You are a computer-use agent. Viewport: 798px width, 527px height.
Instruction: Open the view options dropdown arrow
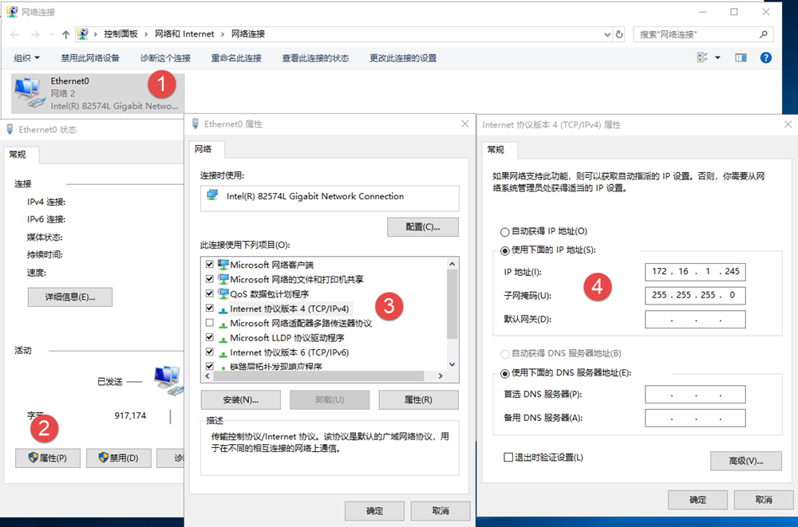point(717,58)
